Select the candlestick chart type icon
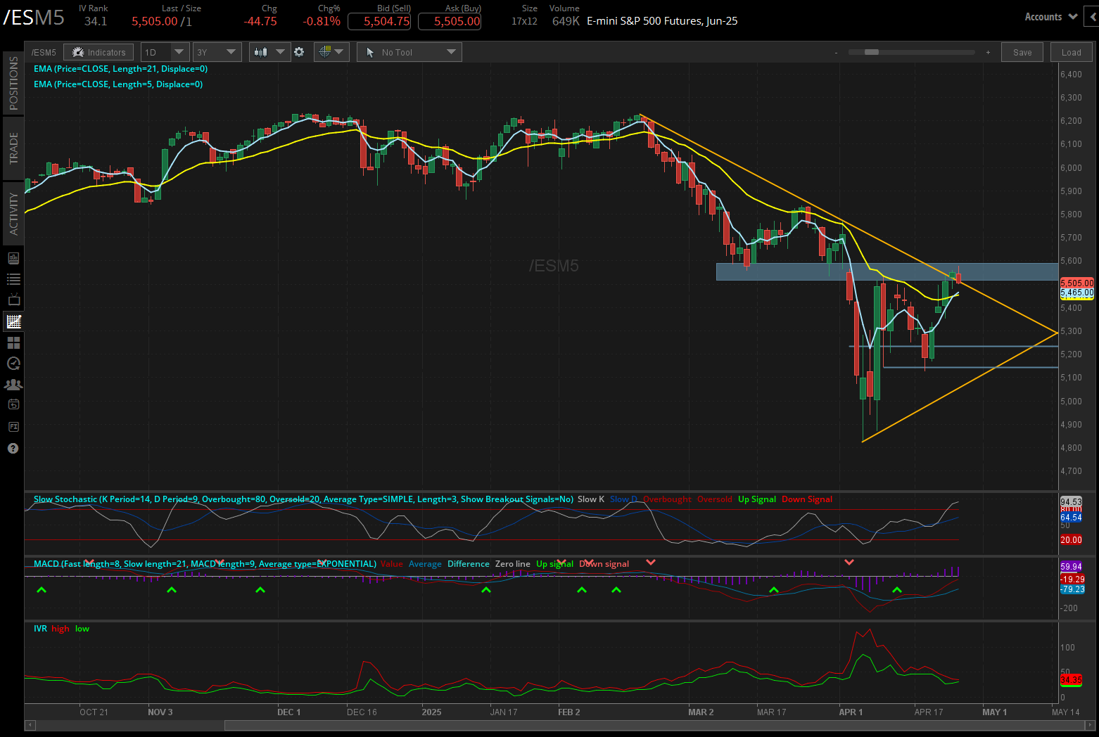 261,51
